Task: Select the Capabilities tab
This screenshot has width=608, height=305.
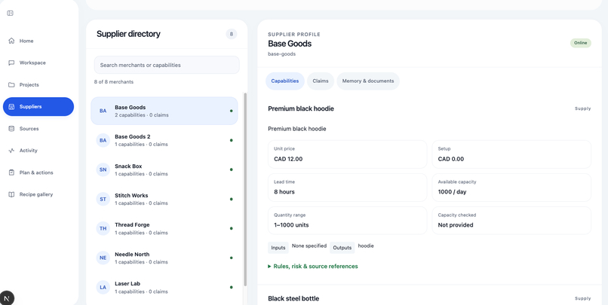Action: pos(285,81)
